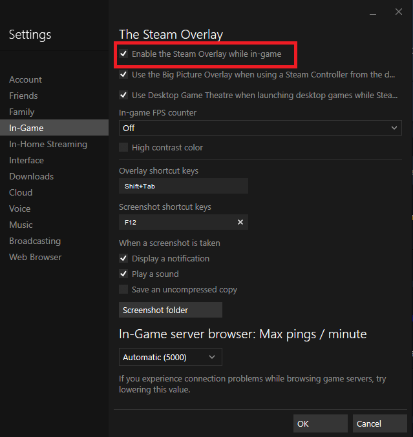Enable Save an uncompressed copy

124,290
